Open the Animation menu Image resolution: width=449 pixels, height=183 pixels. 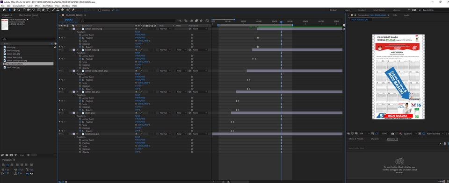[x=48, y=6]
